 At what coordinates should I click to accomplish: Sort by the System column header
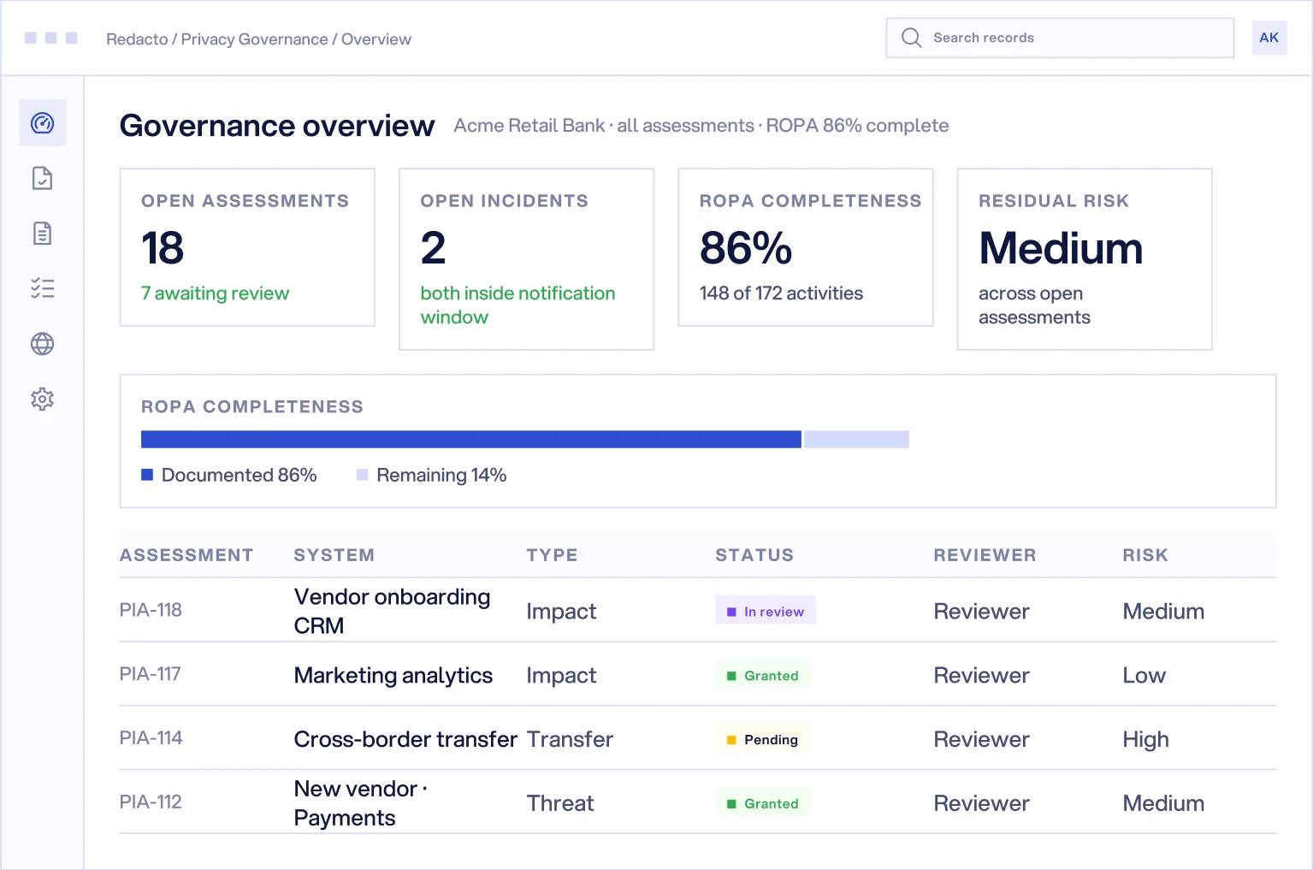334,555
